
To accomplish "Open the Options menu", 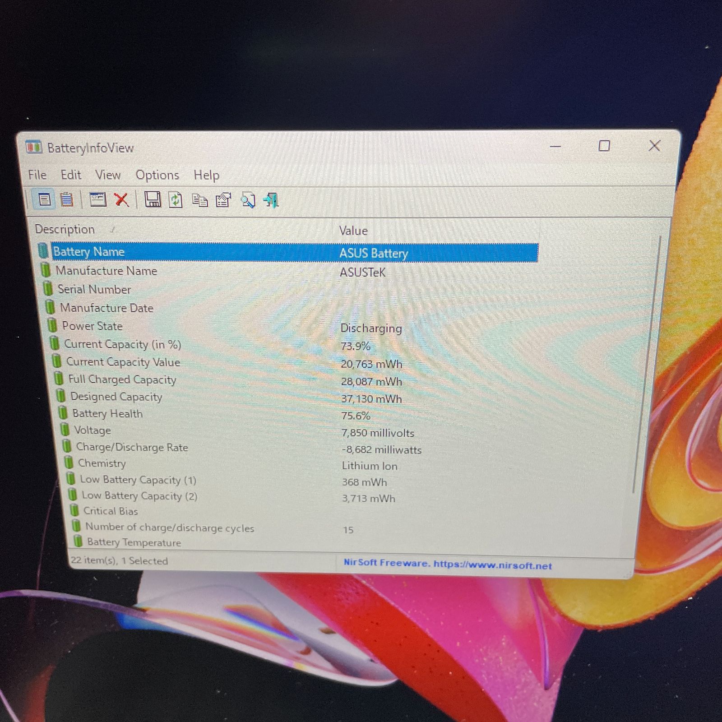I will coord(157,175).
